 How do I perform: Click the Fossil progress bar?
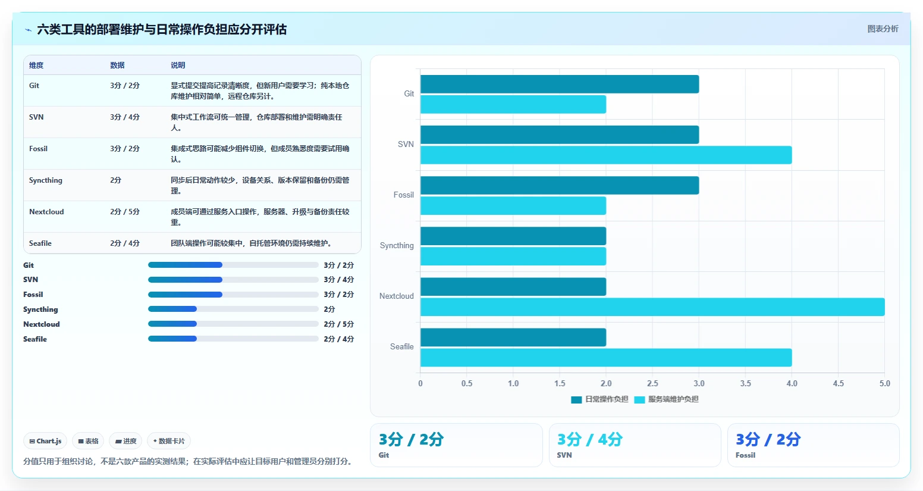coord(233,295)
